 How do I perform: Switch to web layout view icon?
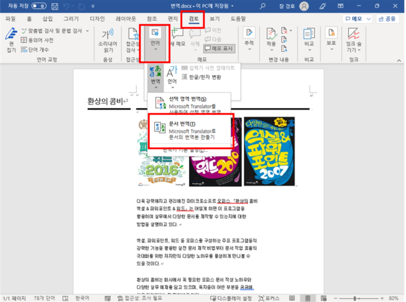pos(324,298)
